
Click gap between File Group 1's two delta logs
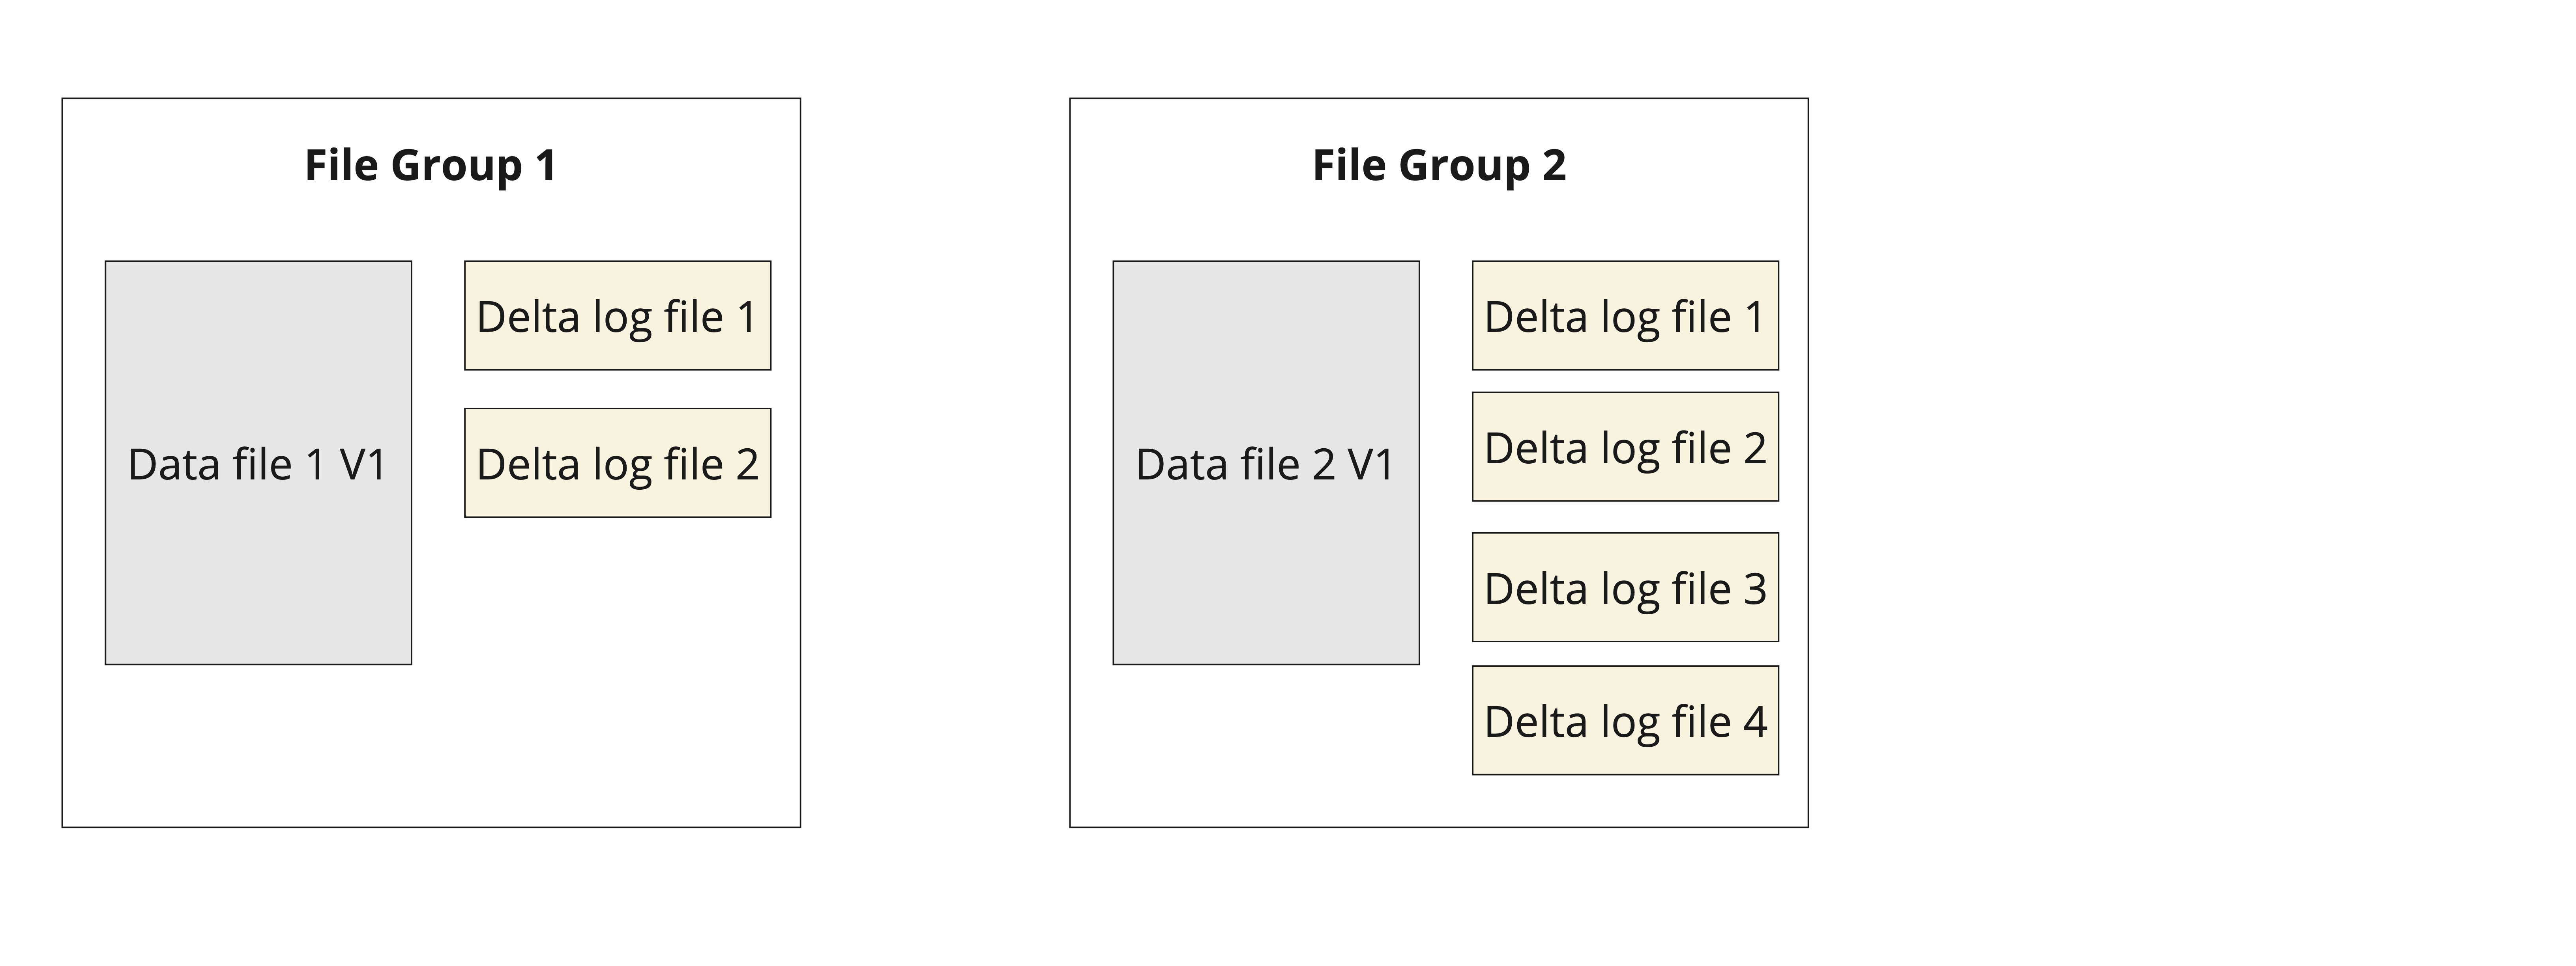click(x=617, y=390)
